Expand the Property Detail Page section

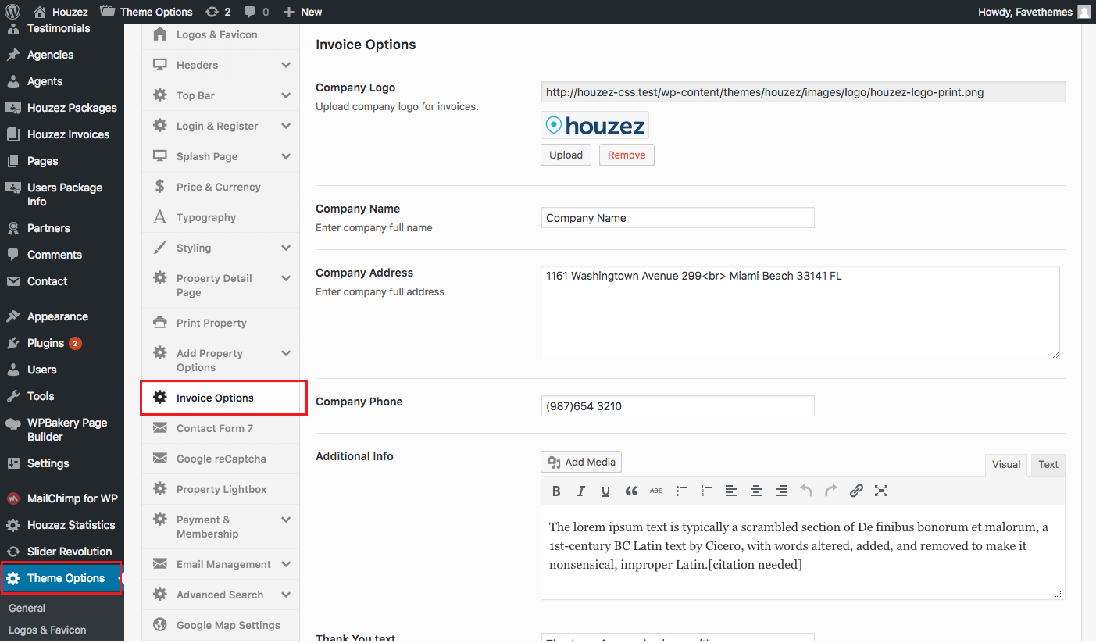click(220, 285)
